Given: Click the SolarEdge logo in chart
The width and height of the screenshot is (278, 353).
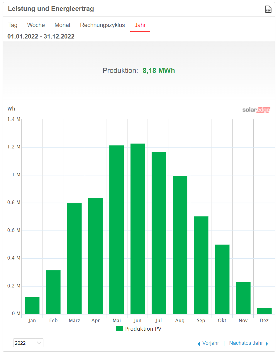Looking at the screenshot, I should coord(256,110).
